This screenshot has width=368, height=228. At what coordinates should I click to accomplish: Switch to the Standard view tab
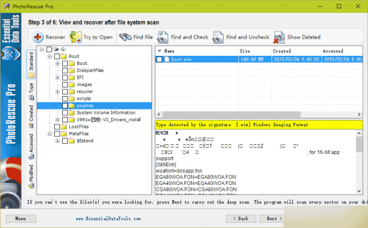[x=31, y=64]
